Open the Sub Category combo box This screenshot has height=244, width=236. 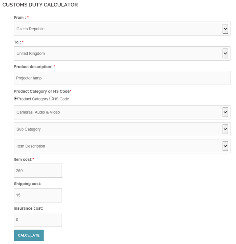(x=115, y=129)
